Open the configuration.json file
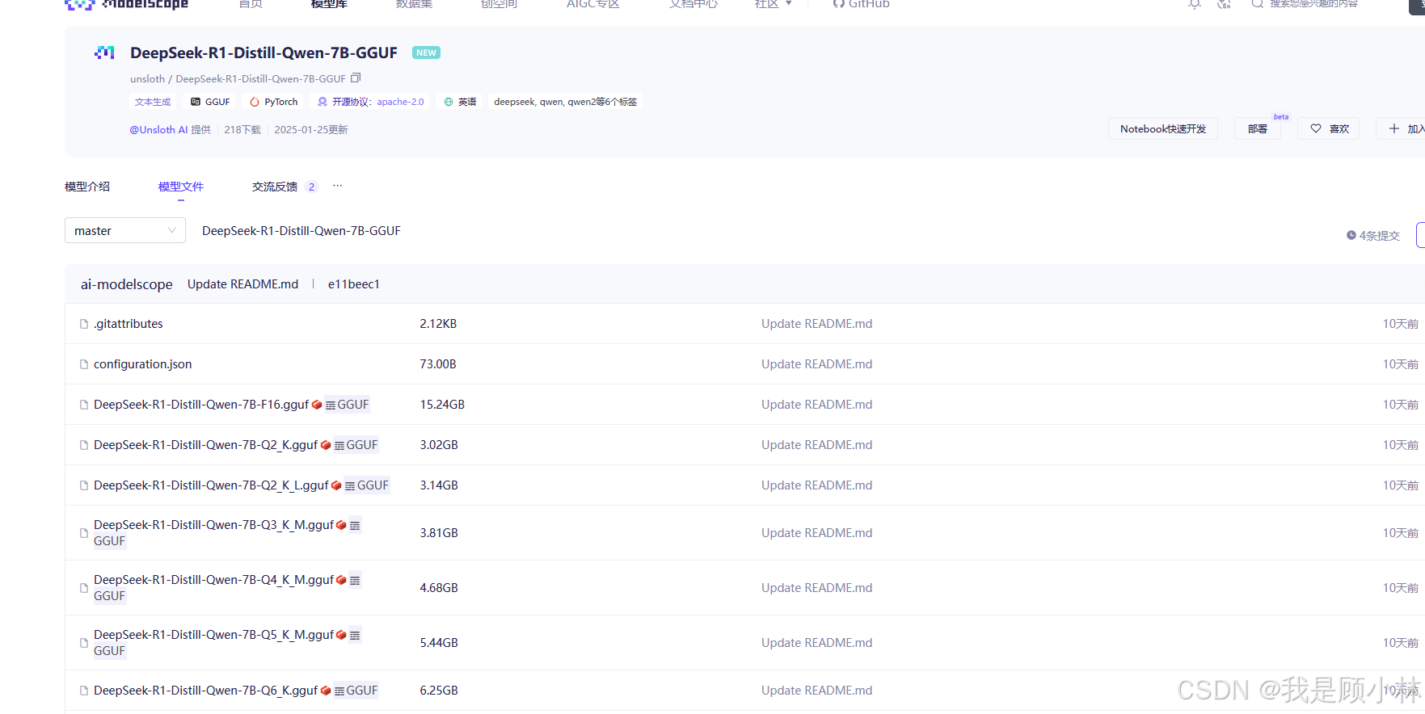This screenshot has height=714, width=1425. tap(143, 364)
